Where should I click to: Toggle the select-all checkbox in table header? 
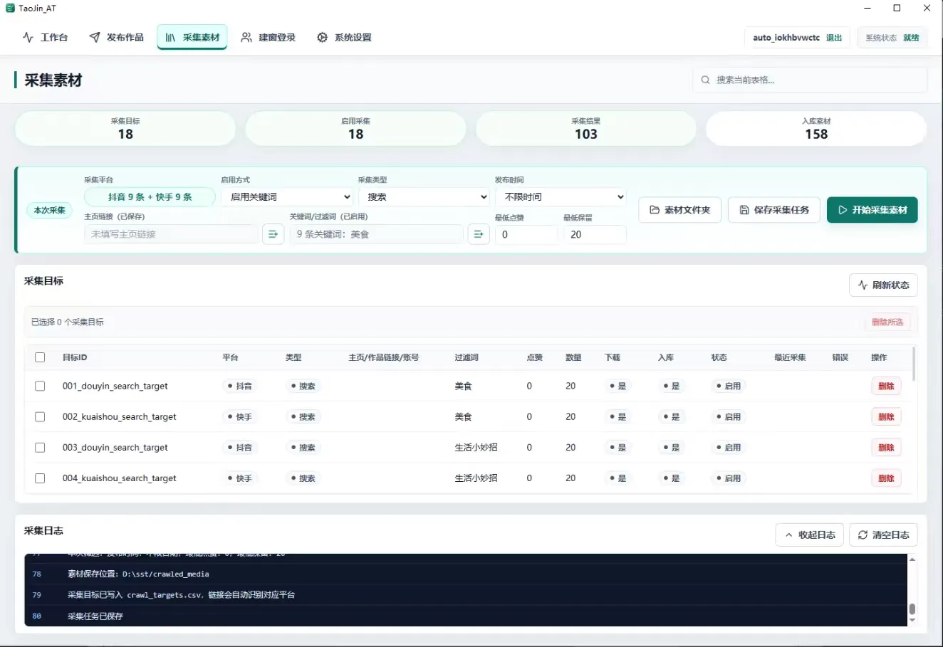[x=40, y=357]
